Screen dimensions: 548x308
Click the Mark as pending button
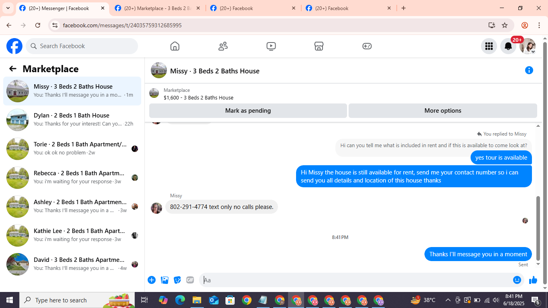(248, 111)
